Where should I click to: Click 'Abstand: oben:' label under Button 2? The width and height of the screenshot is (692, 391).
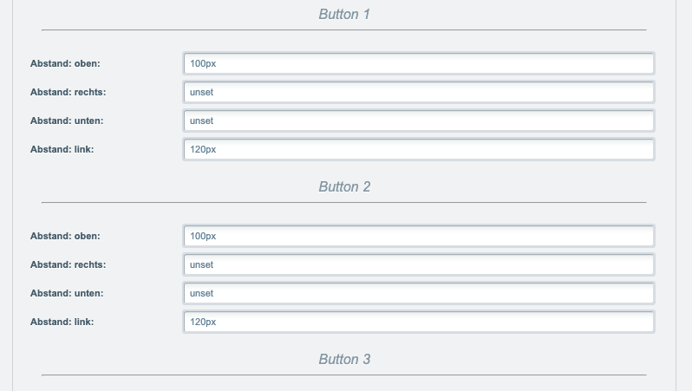(65, 236)
